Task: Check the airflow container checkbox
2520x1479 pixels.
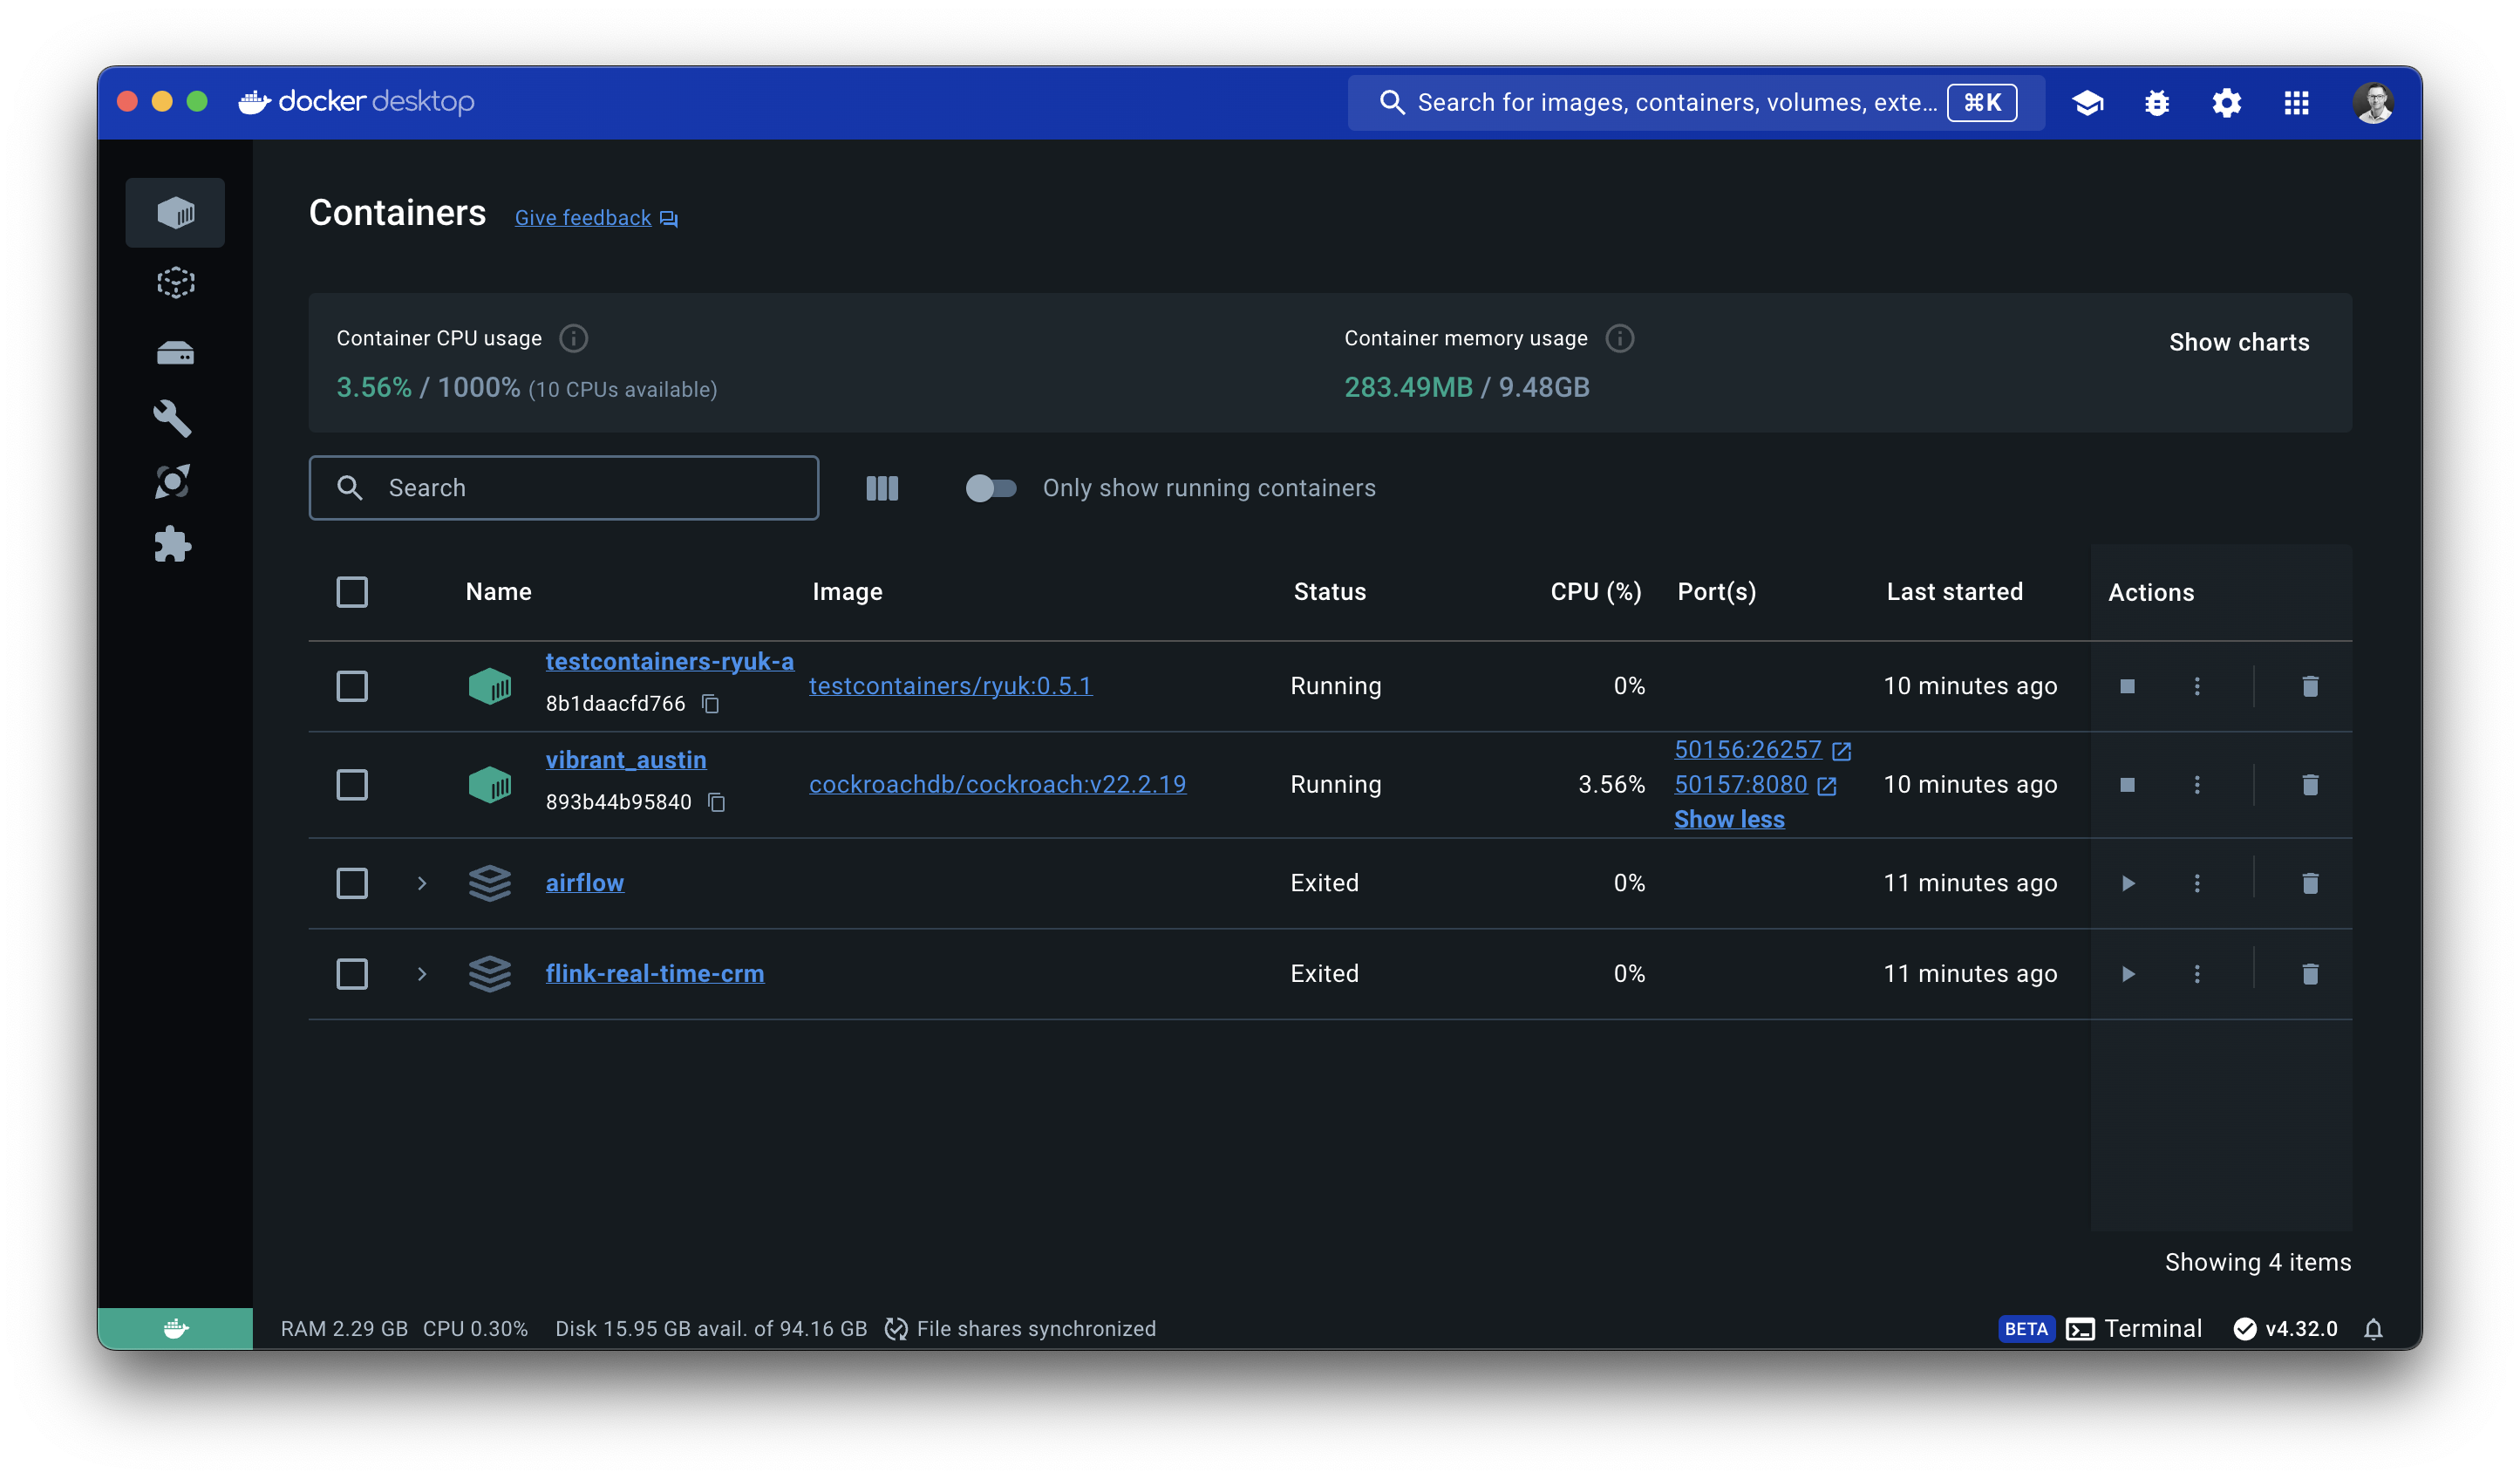Action: [x=352, y=883]
